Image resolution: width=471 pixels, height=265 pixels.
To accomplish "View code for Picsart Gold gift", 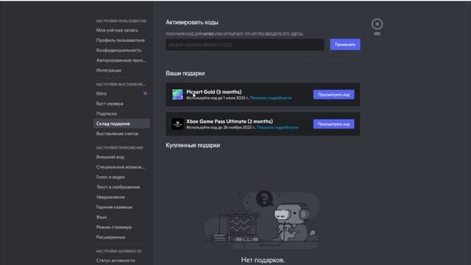I will point(333,95).
